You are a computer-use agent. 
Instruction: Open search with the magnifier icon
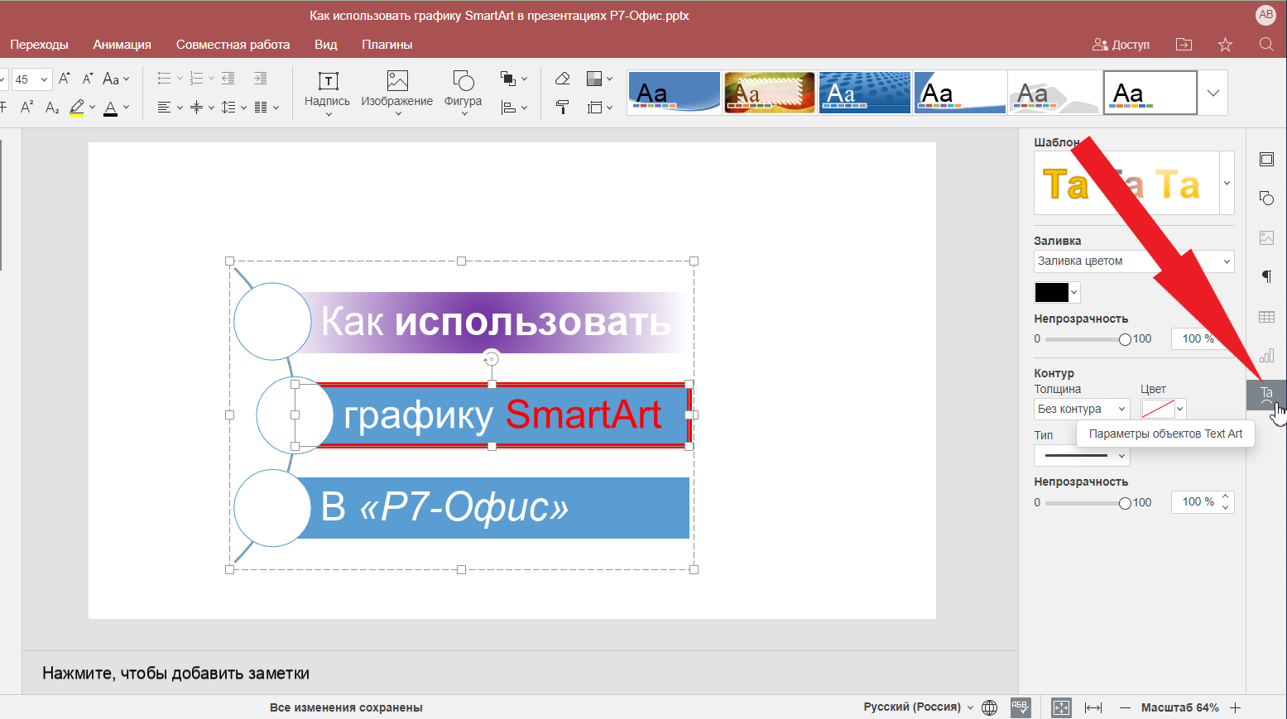click(x=1266, y=45)
